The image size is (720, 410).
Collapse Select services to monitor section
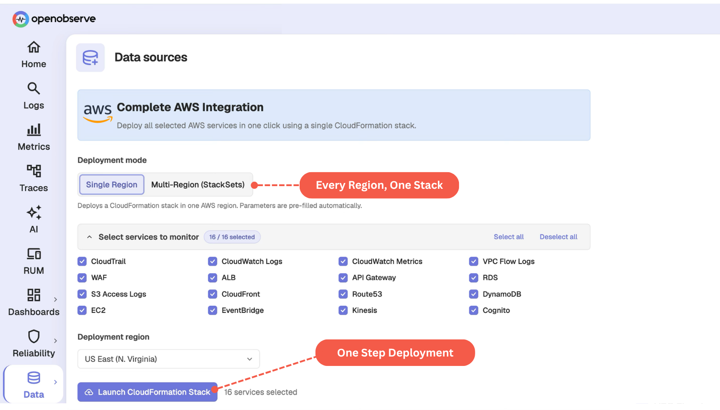90,237
